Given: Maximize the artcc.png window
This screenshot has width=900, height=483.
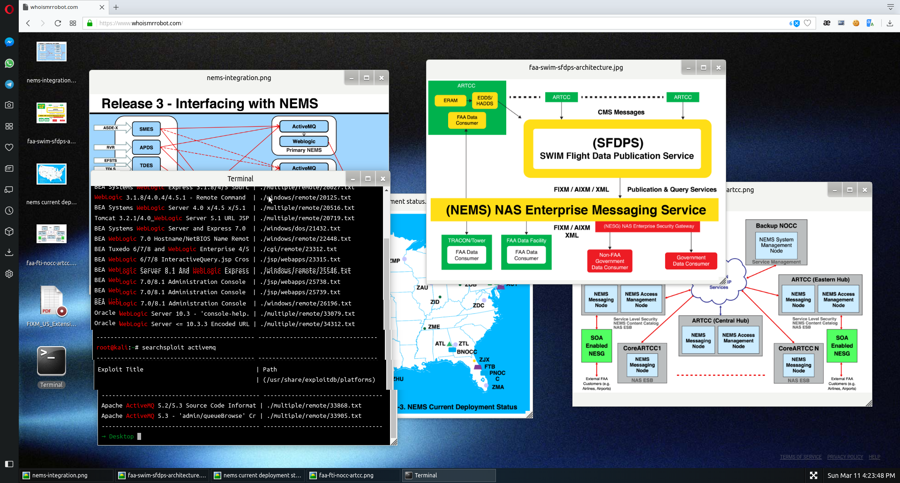Looking at the screenshot, I should 849,190.
